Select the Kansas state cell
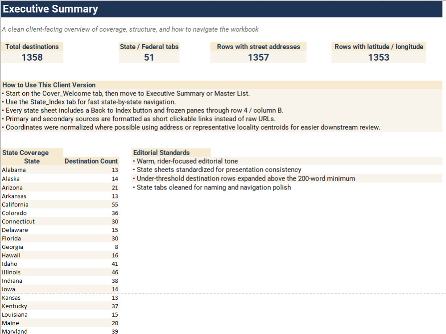Screen dimensions: 446x334 click(32, 297)
